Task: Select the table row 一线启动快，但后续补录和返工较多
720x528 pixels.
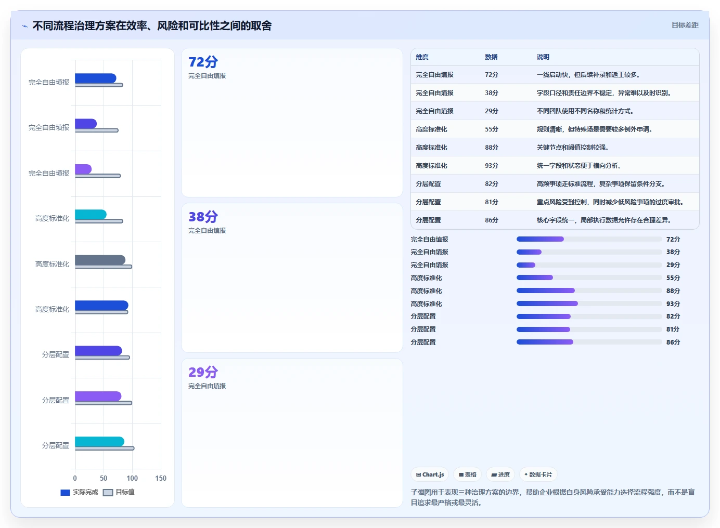Action: (555, 75)
